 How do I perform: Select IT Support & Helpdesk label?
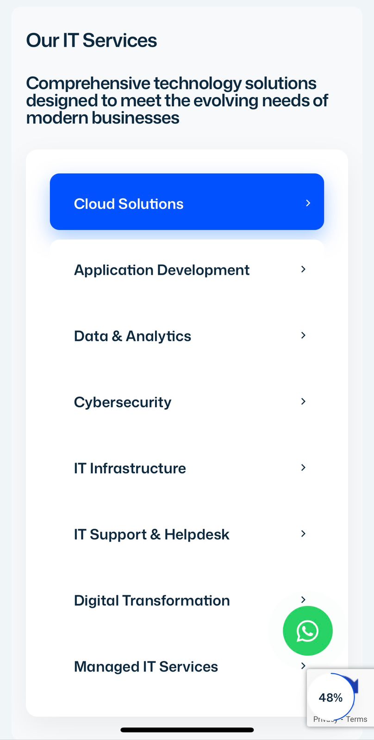tap(151, 535)
